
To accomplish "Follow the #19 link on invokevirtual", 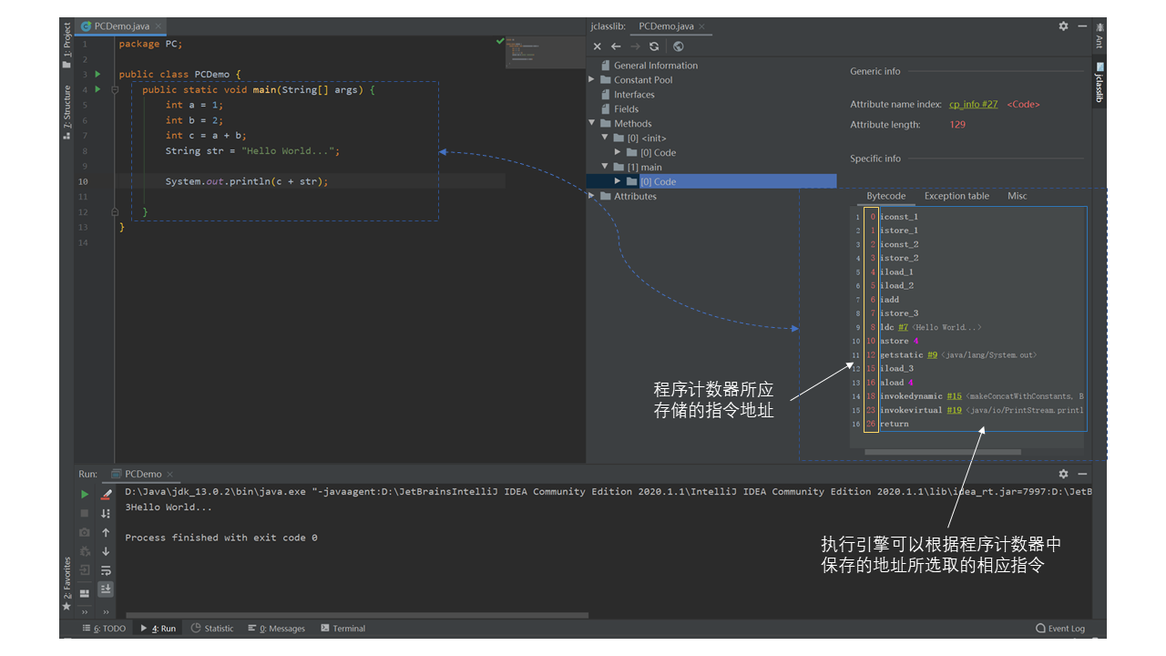I will (x=955, y=410).
